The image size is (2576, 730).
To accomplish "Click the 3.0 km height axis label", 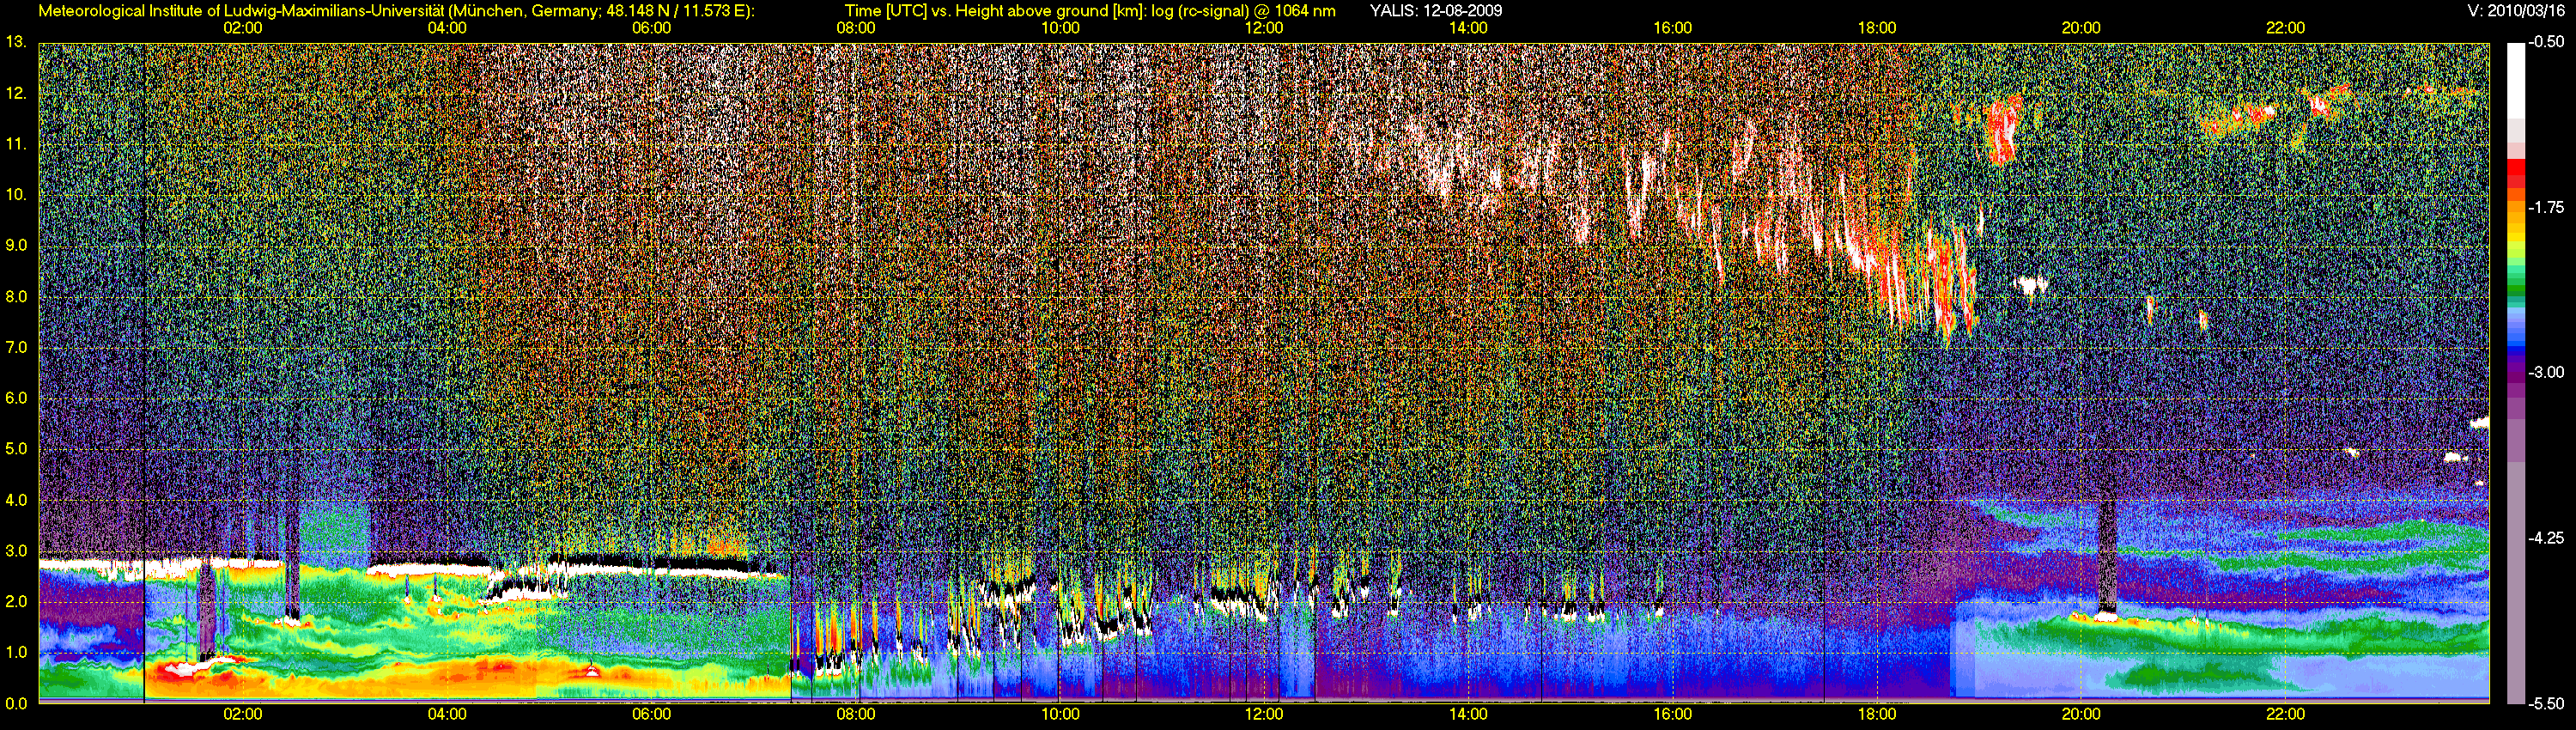I will click(16, 551).
